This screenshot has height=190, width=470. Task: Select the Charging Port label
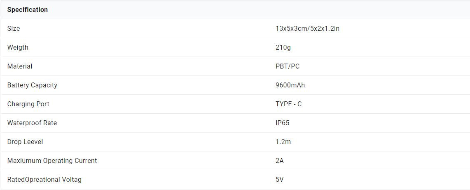coord(28,104)
